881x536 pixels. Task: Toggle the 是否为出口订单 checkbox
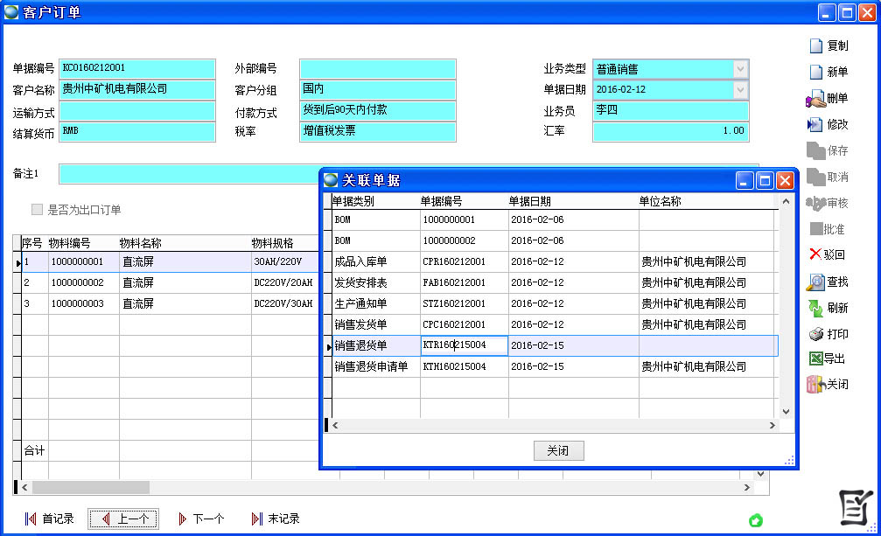[x=37, y=210]
